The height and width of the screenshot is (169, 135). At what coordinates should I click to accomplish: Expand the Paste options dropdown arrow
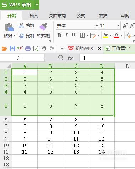click(15, 35)
